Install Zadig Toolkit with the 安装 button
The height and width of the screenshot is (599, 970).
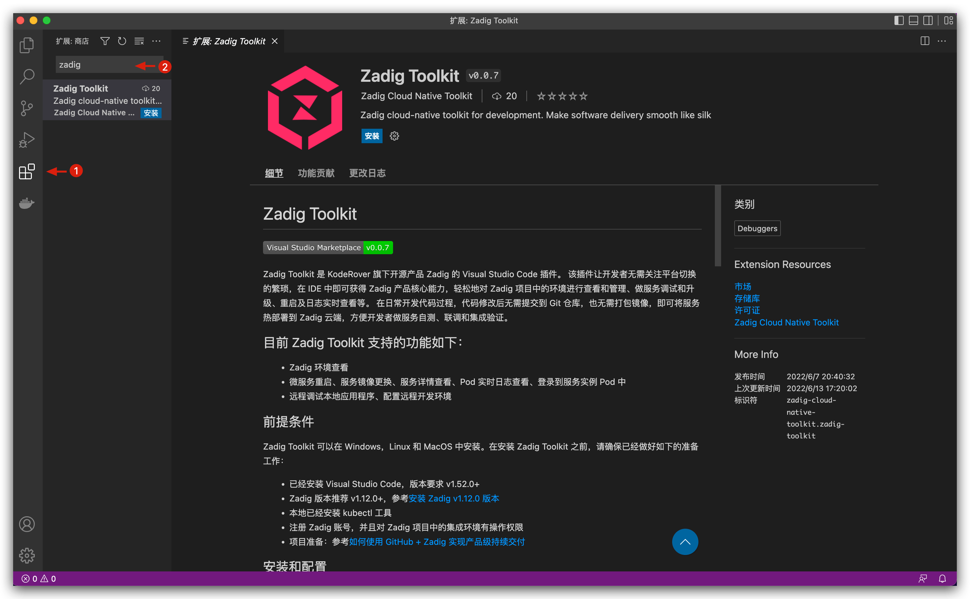[x=371, y=136]
